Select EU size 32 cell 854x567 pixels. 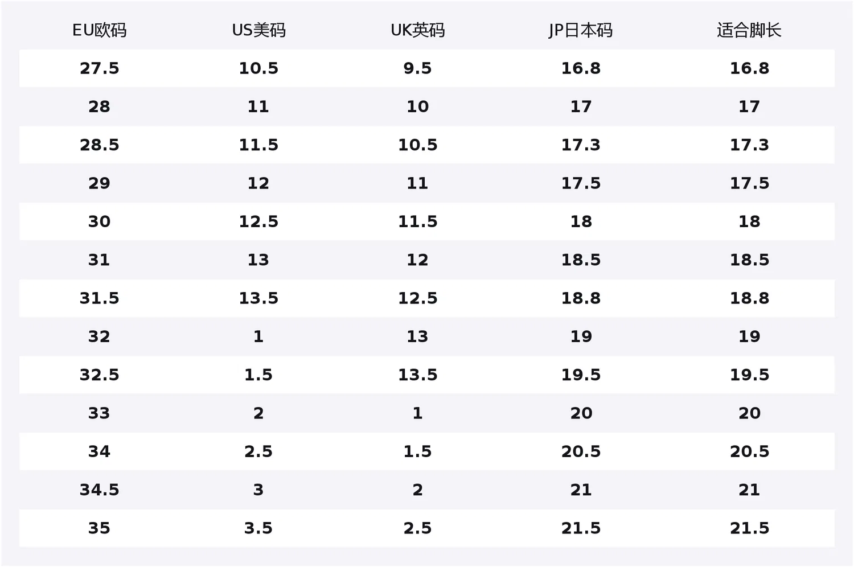[x=99, y=336]
